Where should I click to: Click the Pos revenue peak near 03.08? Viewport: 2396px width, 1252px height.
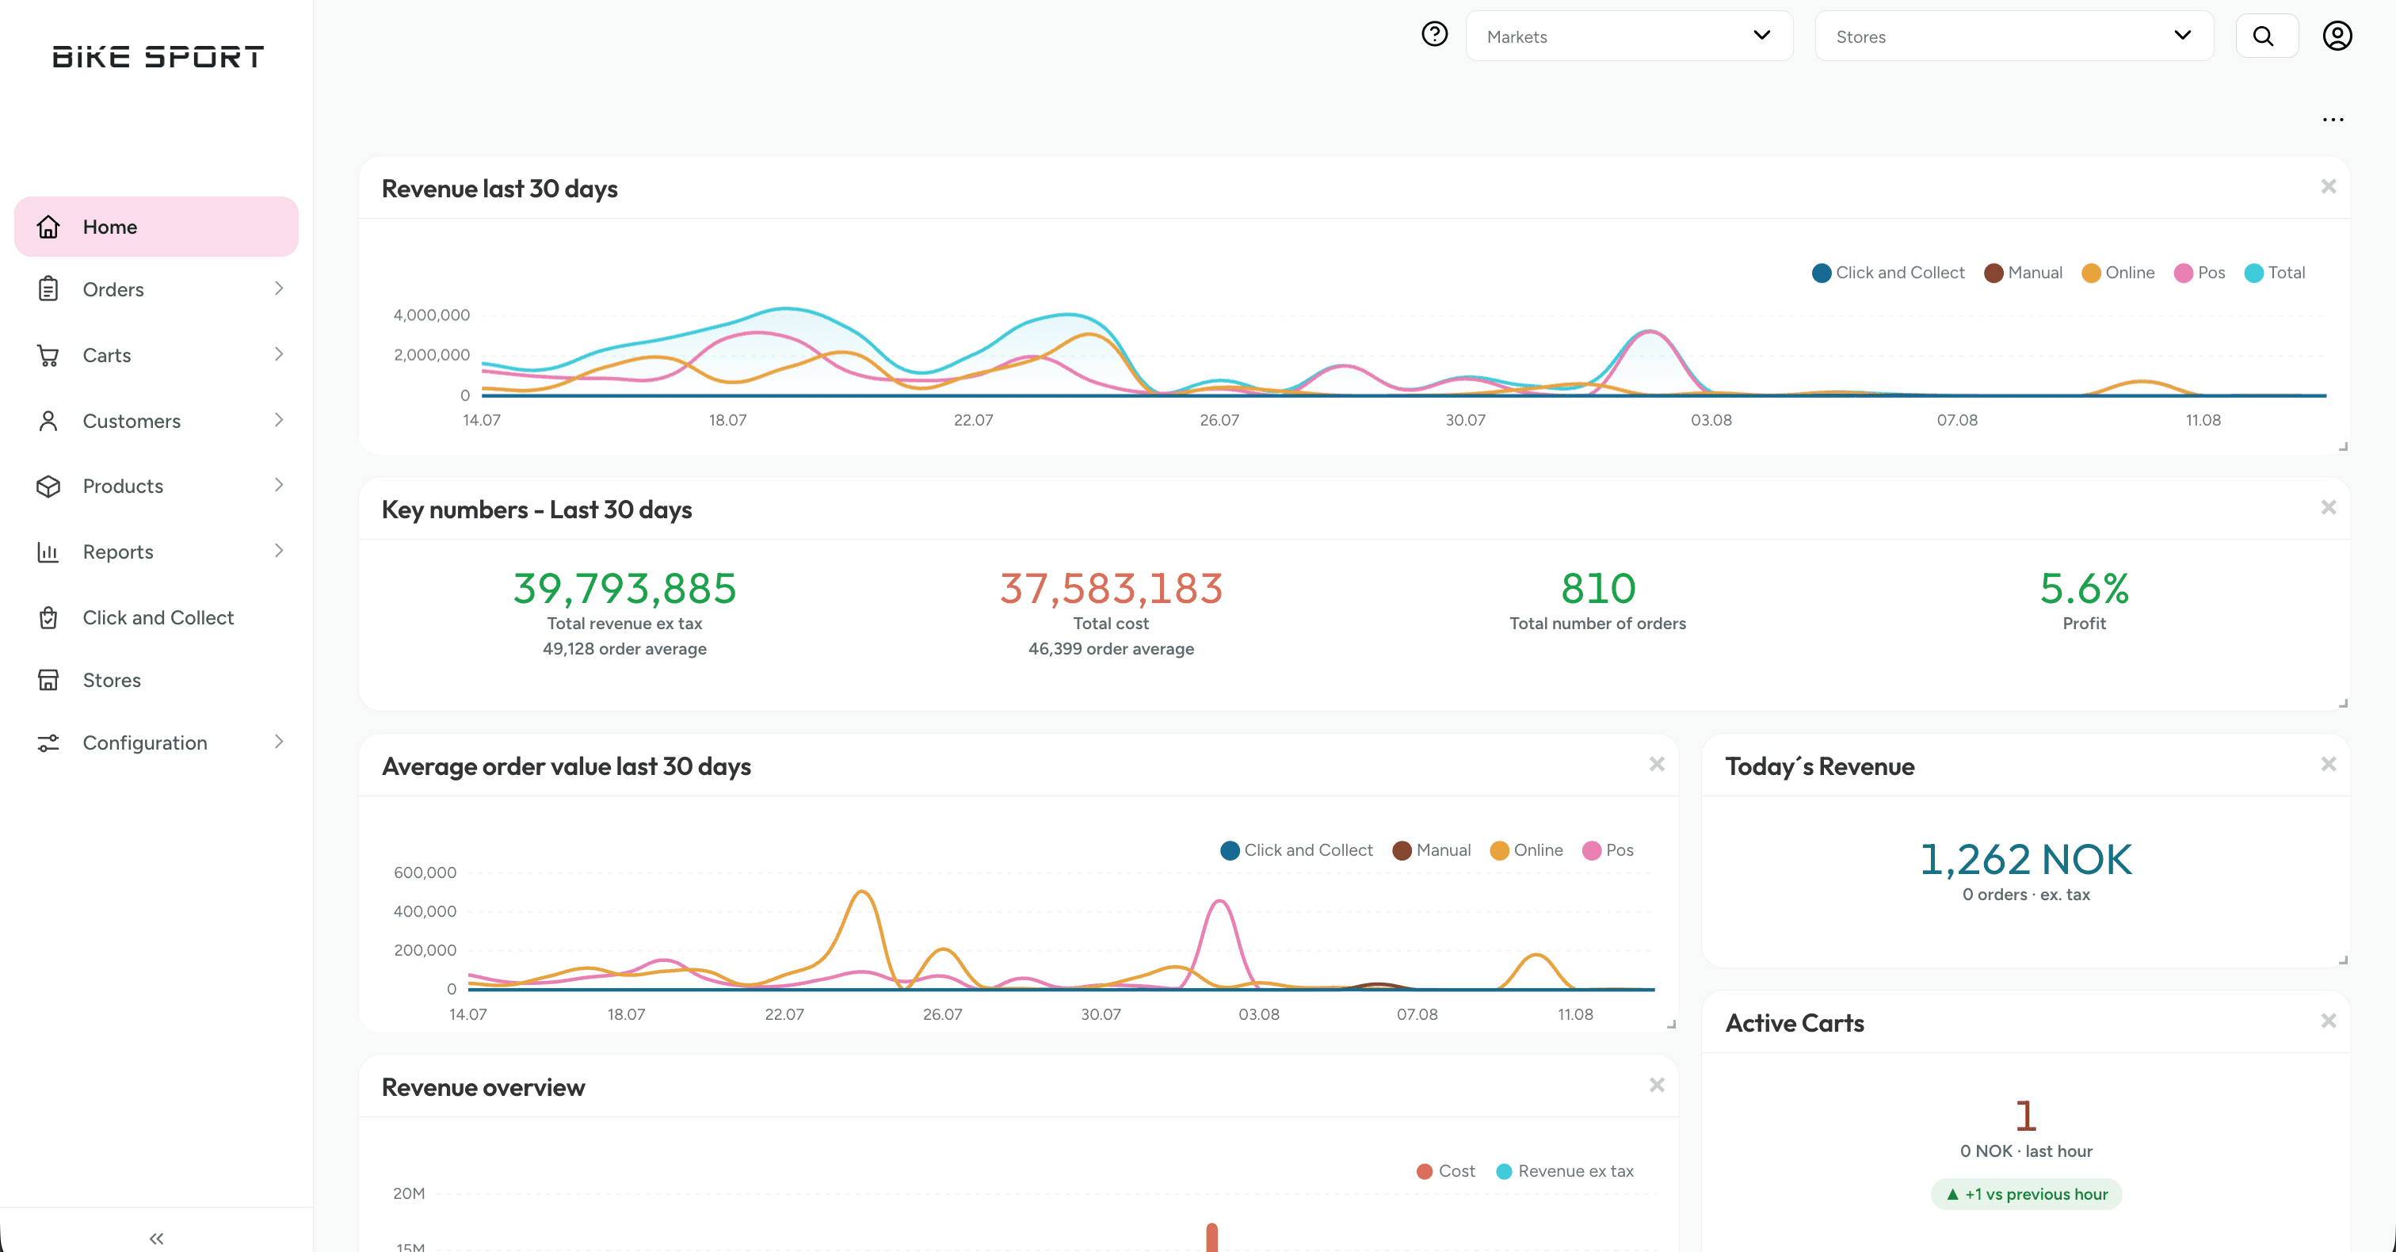click(1649, 333)
